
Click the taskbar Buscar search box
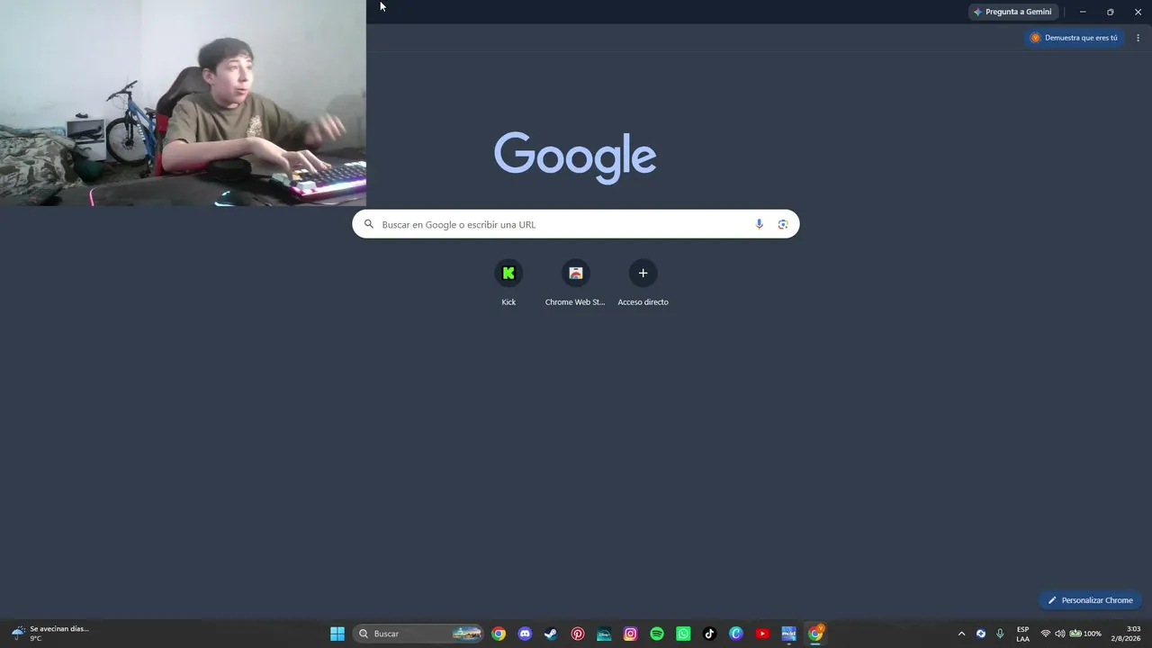coord(418,634)
